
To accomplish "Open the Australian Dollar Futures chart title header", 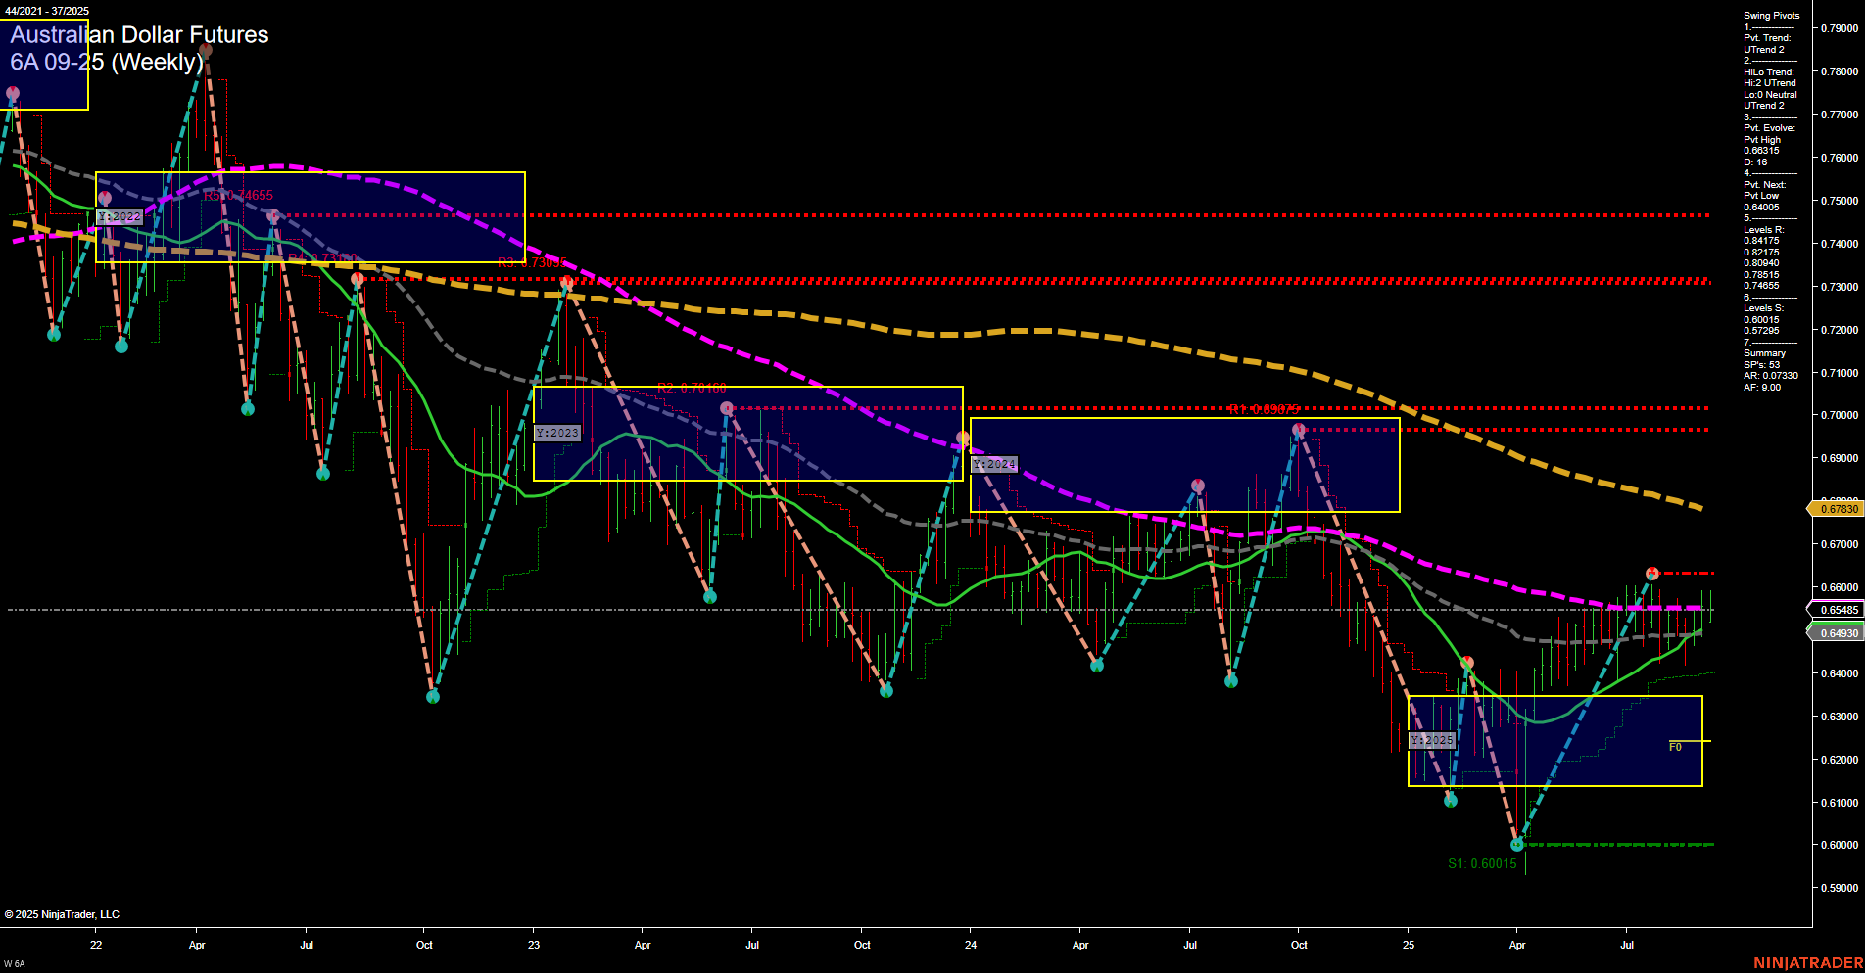I will [x=139, y=35].
